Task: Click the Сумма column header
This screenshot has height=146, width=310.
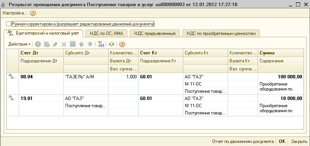Action: [281, 53]
